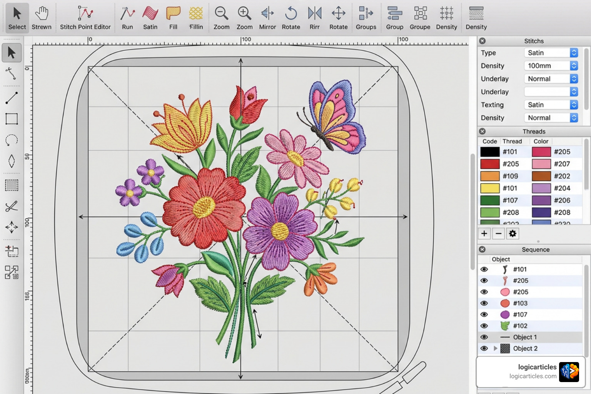Hide the Object 1 sequence item
591x394 pixels.
click(x=484, y=337)
